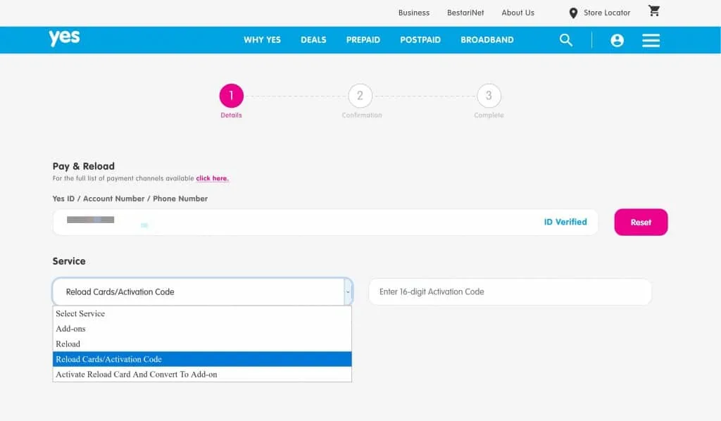Pick the Select Service placeholder option
The image size is (721, 421).
click(x=80, y=314)
